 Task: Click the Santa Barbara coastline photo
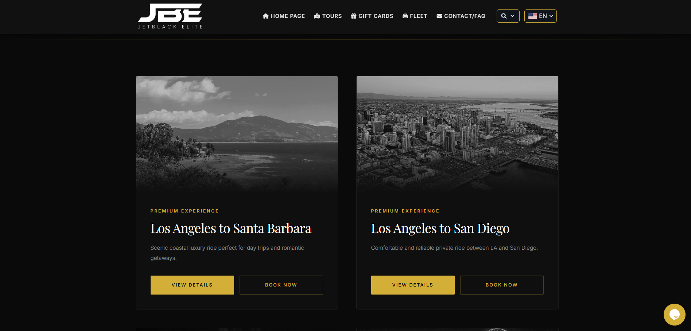(237, 133)
